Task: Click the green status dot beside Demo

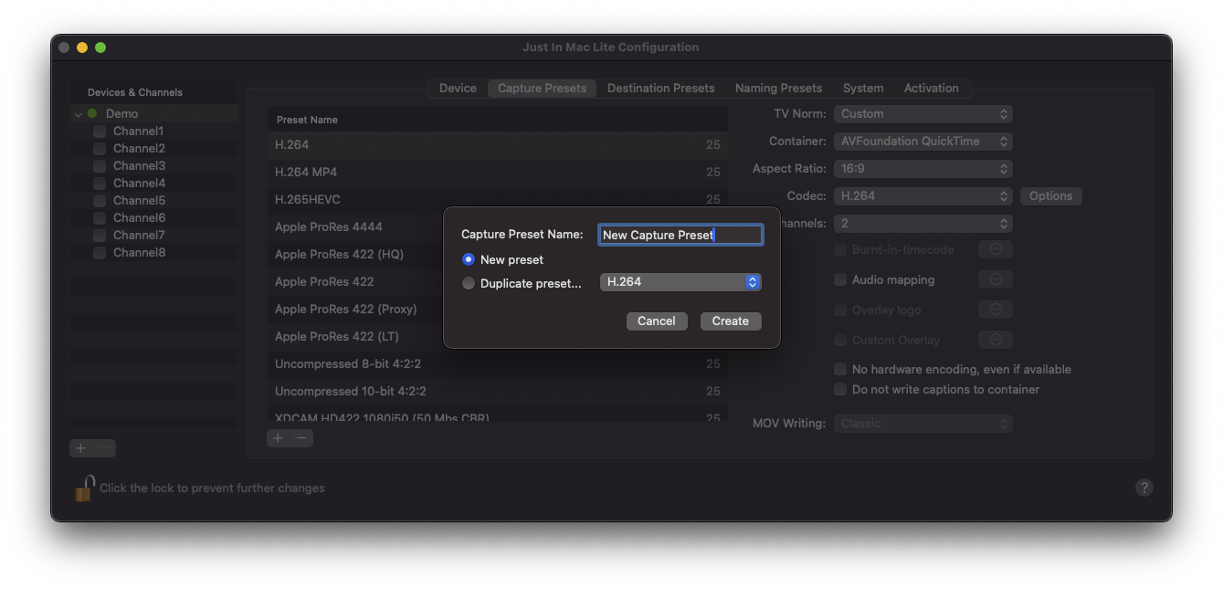Action: click(92, 113)
